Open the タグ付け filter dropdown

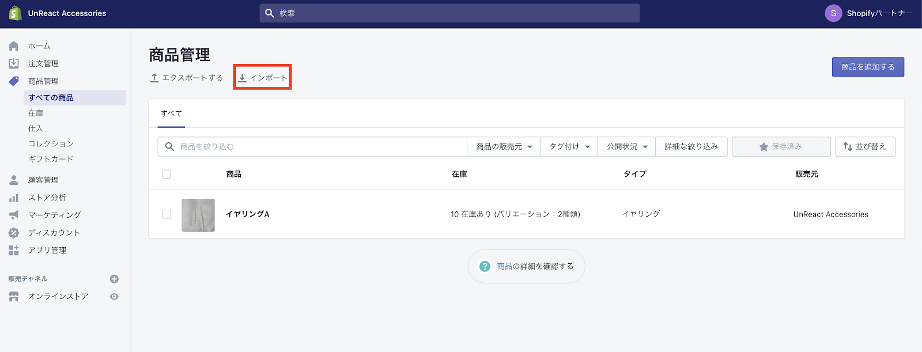click(569, 147)
